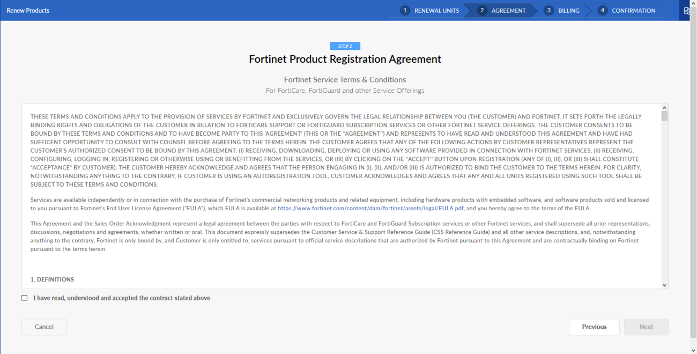Click the step number 4 circle
The height and width of the screenshot is (354, 697).
(x=602, y=10)
